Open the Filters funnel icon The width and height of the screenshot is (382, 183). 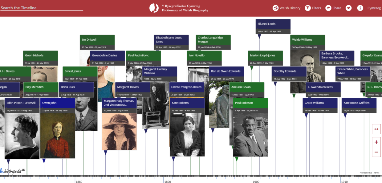point(308,8)
